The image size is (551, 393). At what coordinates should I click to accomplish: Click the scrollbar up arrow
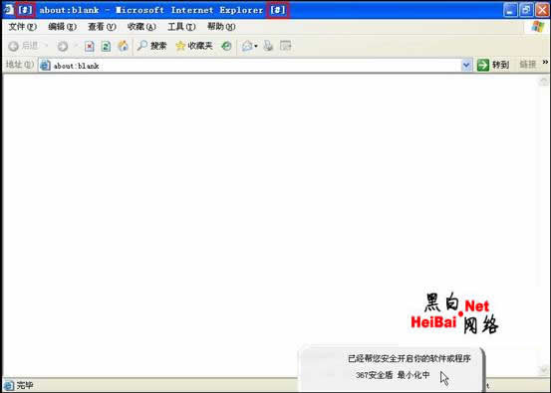coord(544,82)
